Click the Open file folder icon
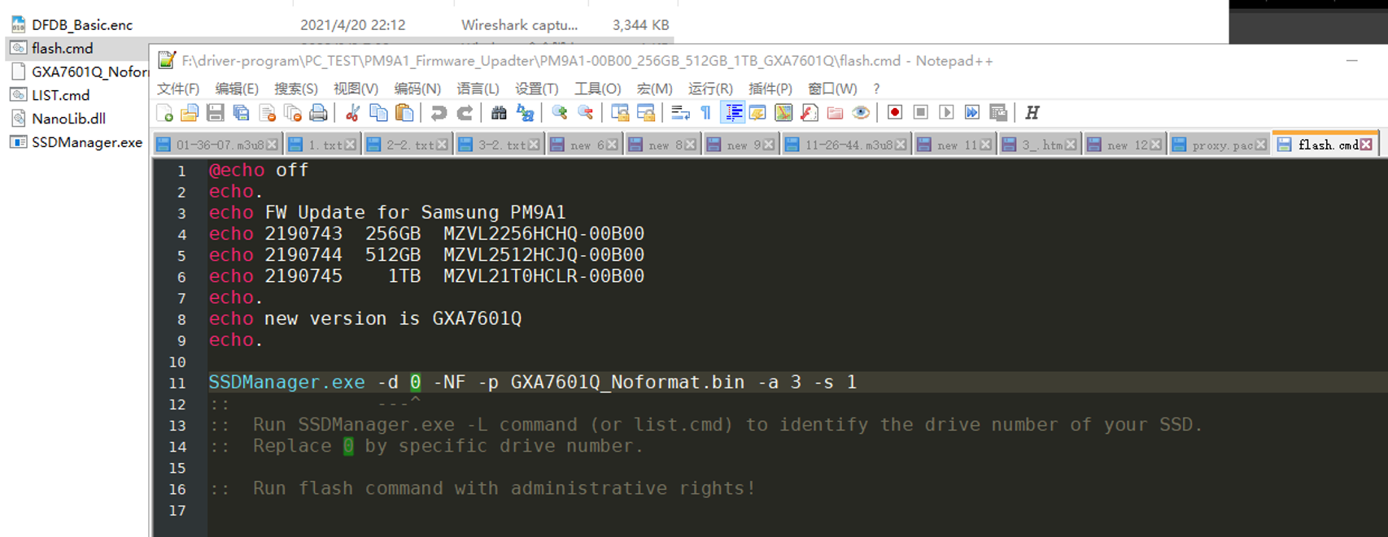The height and width of the screenshot is (537, 1388). pos(190,113)
